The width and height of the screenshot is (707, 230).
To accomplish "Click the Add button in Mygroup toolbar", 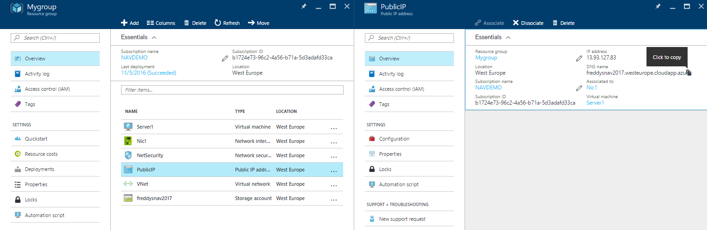I will pos(130,23).
